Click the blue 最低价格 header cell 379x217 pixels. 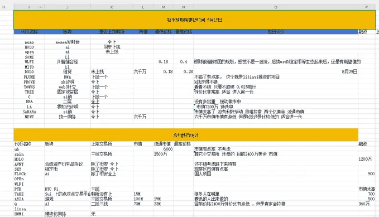pyautogui.click(x=163, y=32)
